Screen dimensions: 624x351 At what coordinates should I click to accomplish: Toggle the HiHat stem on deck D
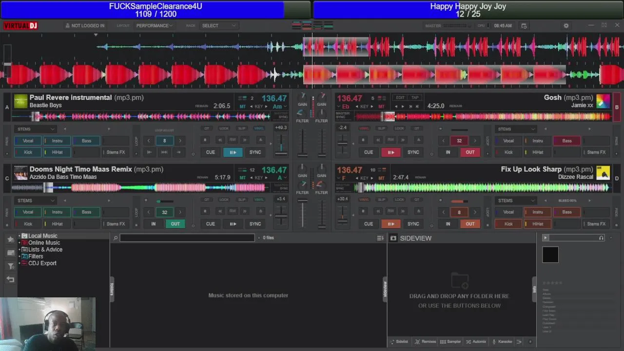(x=538, y=224)
